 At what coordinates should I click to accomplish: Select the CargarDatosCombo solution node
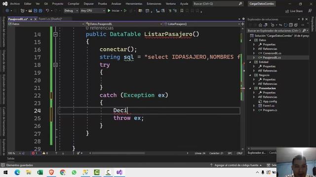[x=279, y=36]
